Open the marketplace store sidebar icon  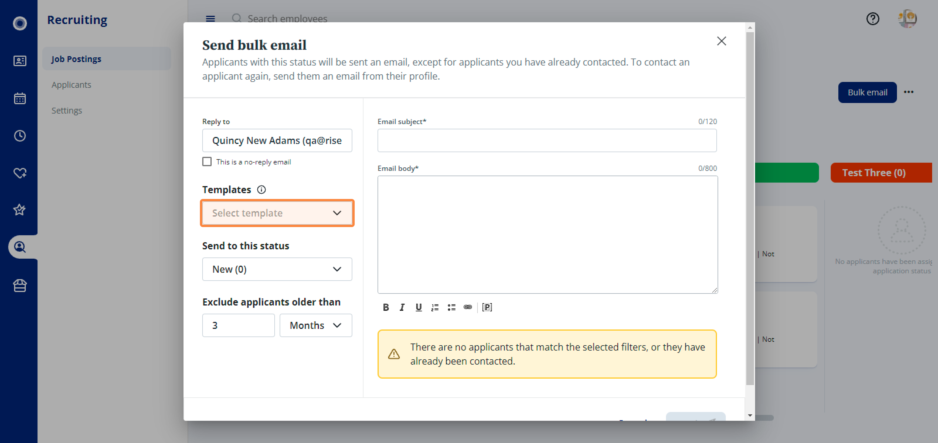coord(20,286)
